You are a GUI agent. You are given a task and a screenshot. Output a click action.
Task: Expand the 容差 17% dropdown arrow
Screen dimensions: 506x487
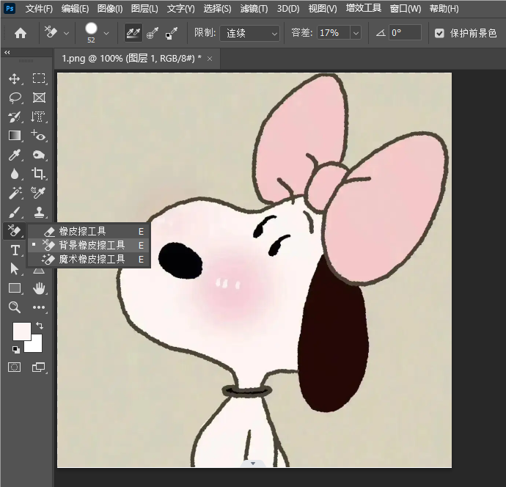356,33
